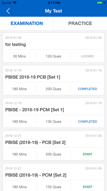Open PBISE 2018-19 PCB [Set 1] title

[33, 77]
